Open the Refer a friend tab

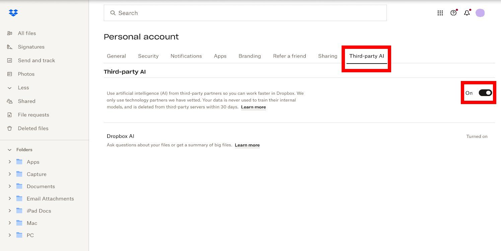pyautogui.click(x=290, y=56)
